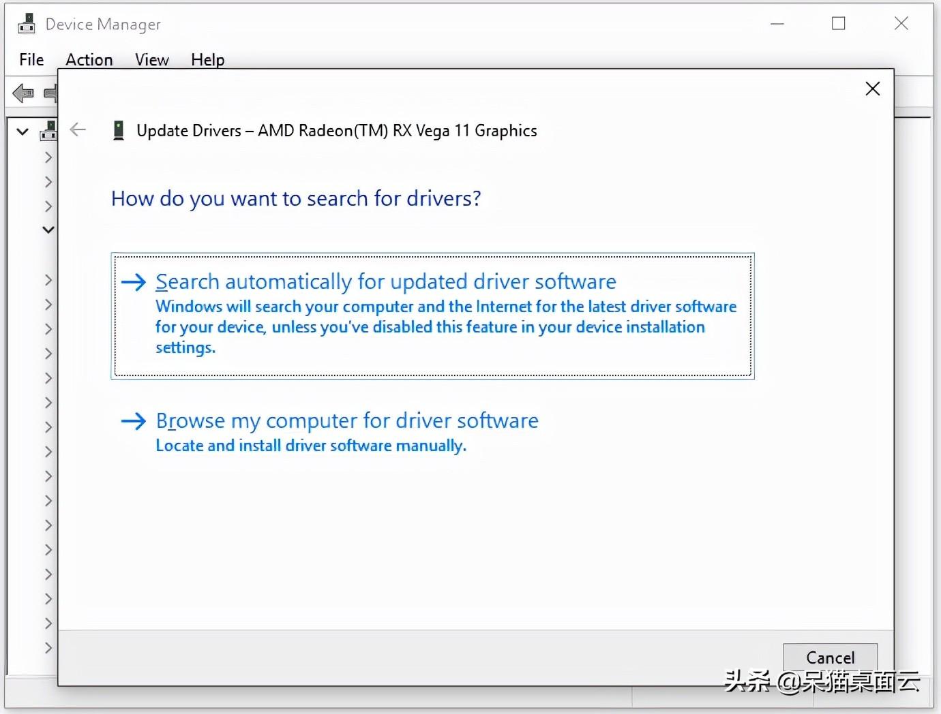Viewport: 941px width, 714px height.
Task: Close the Device Manager window
Action: coord(901,24)
